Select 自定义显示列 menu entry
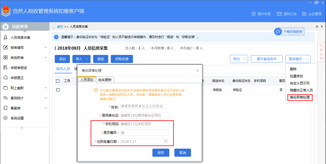The height and width of the screenshot is (164, 326). pos(300,83)
